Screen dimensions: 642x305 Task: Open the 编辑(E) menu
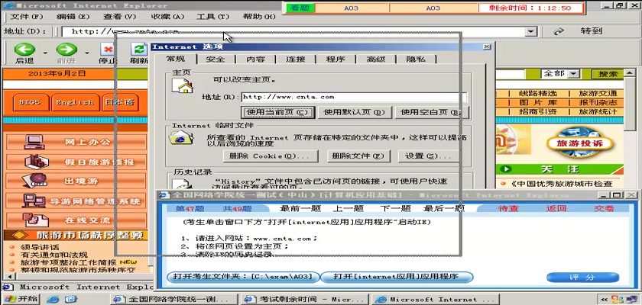[x=73, y=17]
